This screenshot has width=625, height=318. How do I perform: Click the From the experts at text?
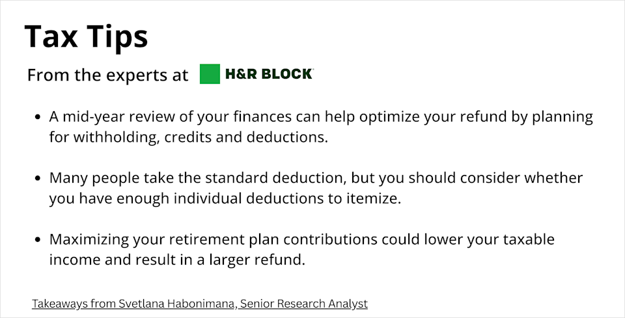point(107,75)
